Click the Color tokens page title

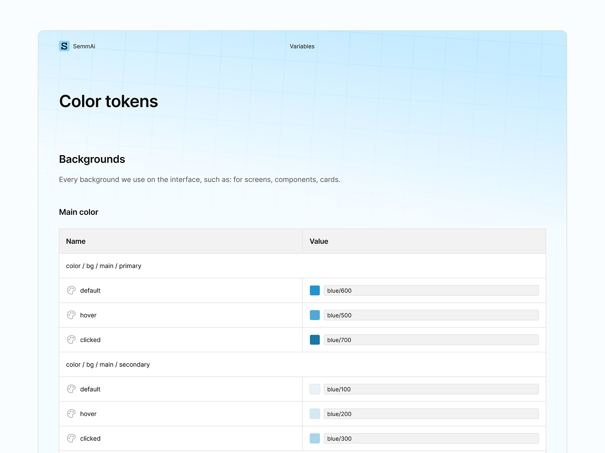pos(109,101)
